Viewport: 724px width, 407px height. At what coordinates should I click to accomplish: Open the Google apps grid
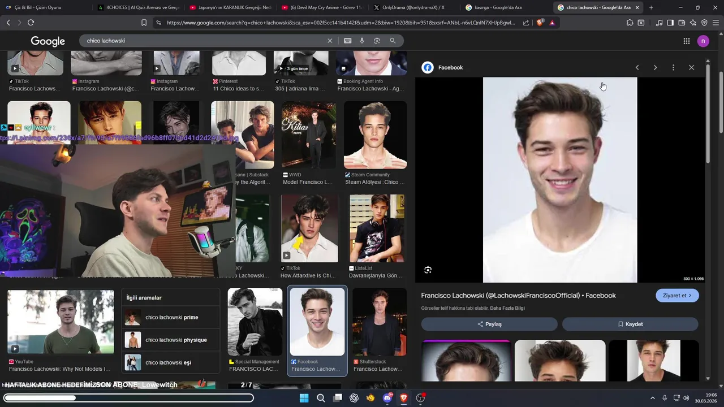(x=687, y=41)
